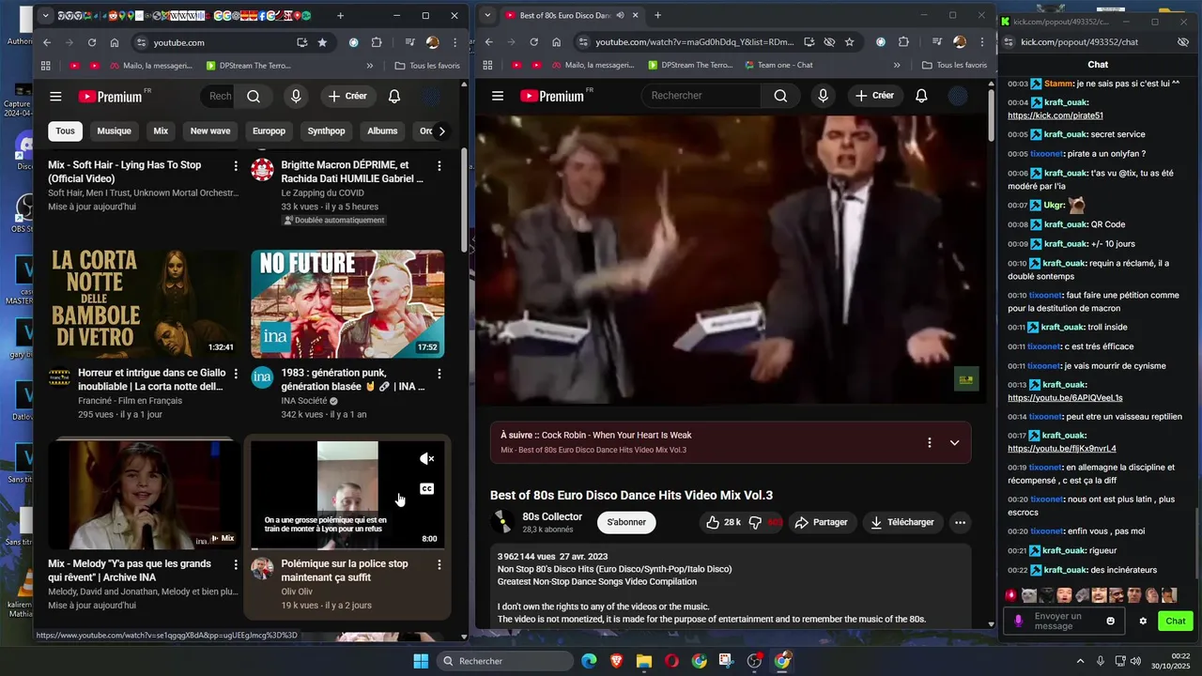1202x676 pixels.
Task: Open emoji picker in Kick chat box
Action: coord(1111,621)
